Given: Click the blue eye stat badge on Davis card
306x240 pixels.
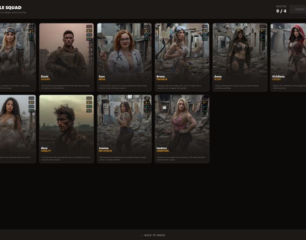Looking at the screenshot, I should tap(89, 35).
